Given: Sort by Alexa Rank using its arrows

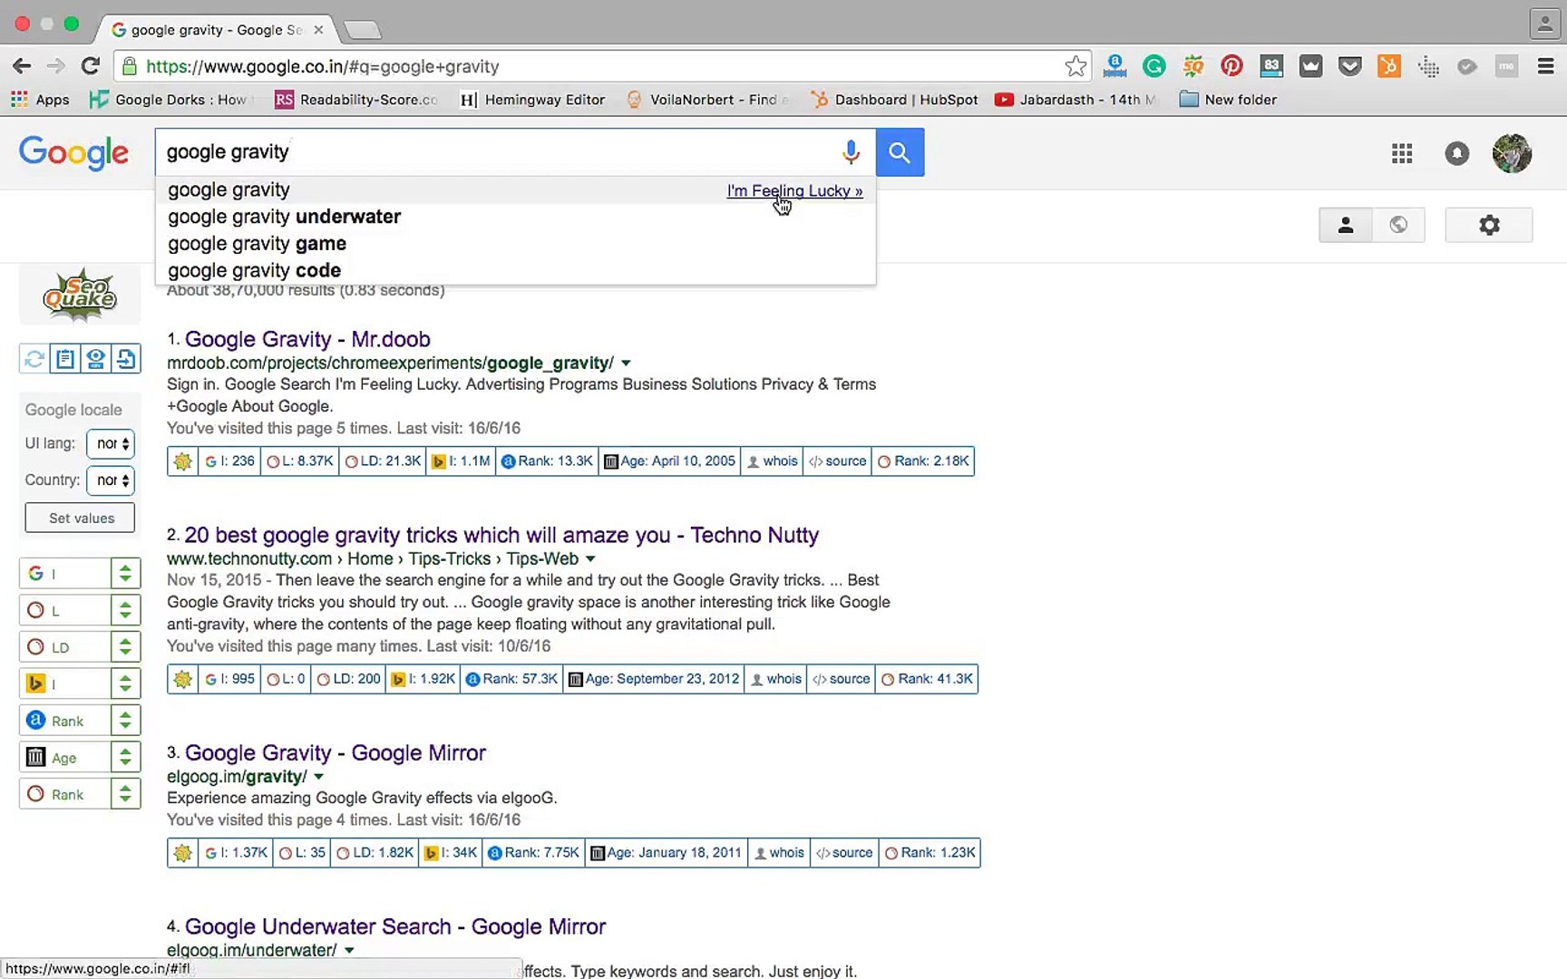Looking at the screenshot, I should tap(125, 721).
